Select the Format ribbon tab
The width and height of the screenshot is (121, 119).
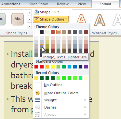pyautogui.click(x=105, y=4)
